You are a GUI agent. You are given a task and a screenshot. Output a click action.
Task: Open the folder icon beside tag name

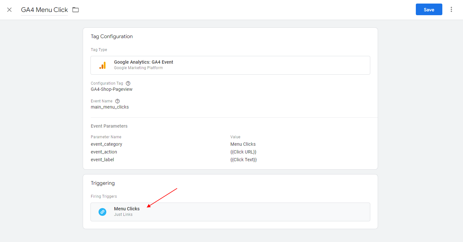(76, 10)
